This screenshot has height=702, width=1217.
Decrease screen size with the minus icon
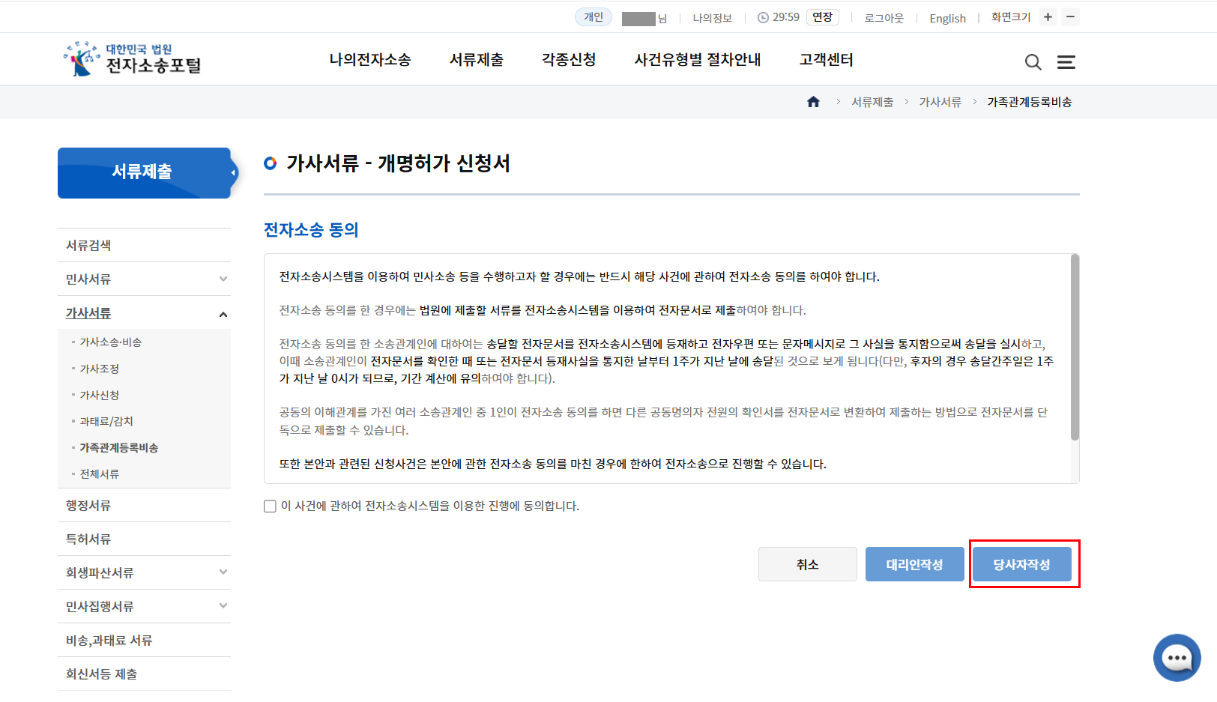click(1070, 16)
